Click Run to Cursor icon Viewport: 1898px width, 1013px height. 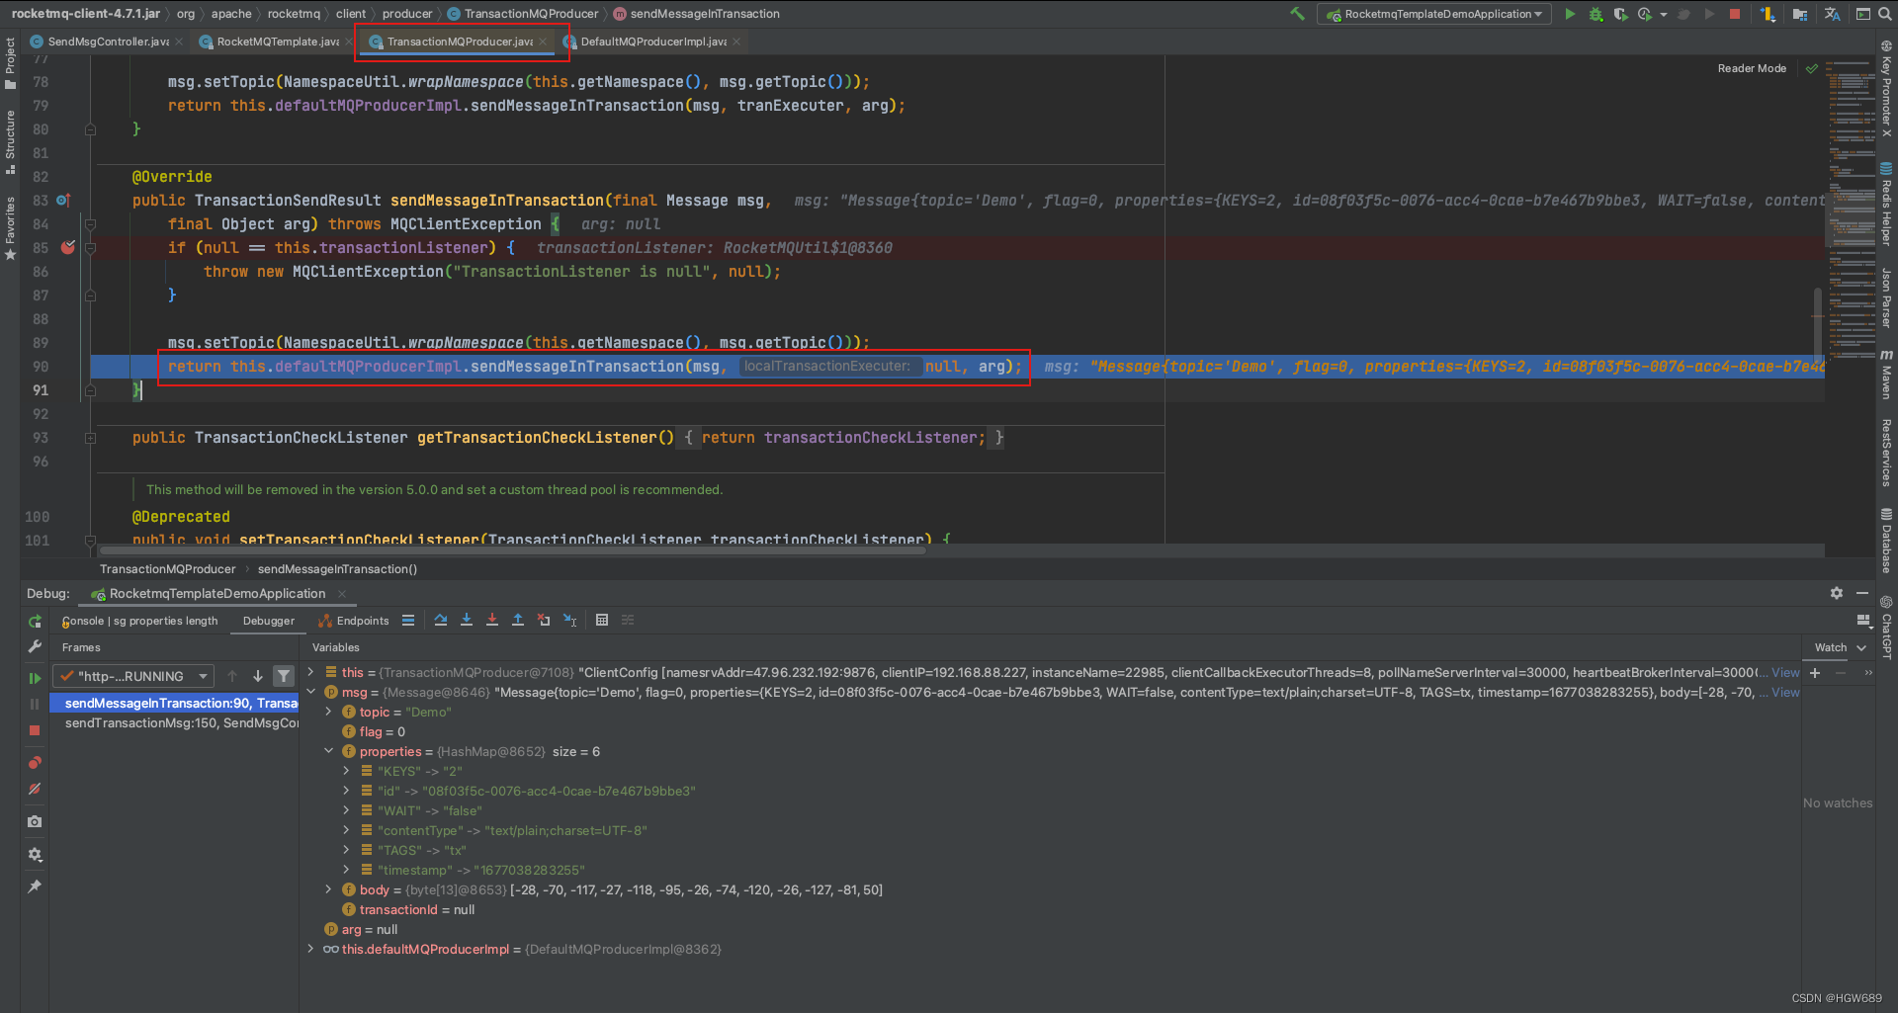pos(570,620)
